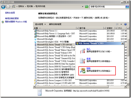Screen dimensions: 131x98
Task: Click the Microsoft Help Viewer 1.1 icon
Action: click(36, 31)
